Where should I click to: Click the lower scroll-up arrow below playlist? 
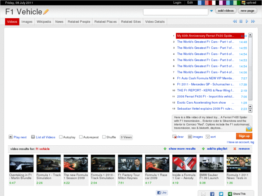250,106
